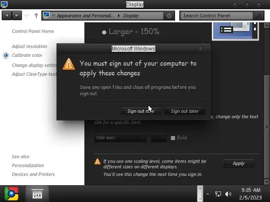The image size is (270, 202).
Task: Click the search magnifier icon
Action: click(259, 16)
